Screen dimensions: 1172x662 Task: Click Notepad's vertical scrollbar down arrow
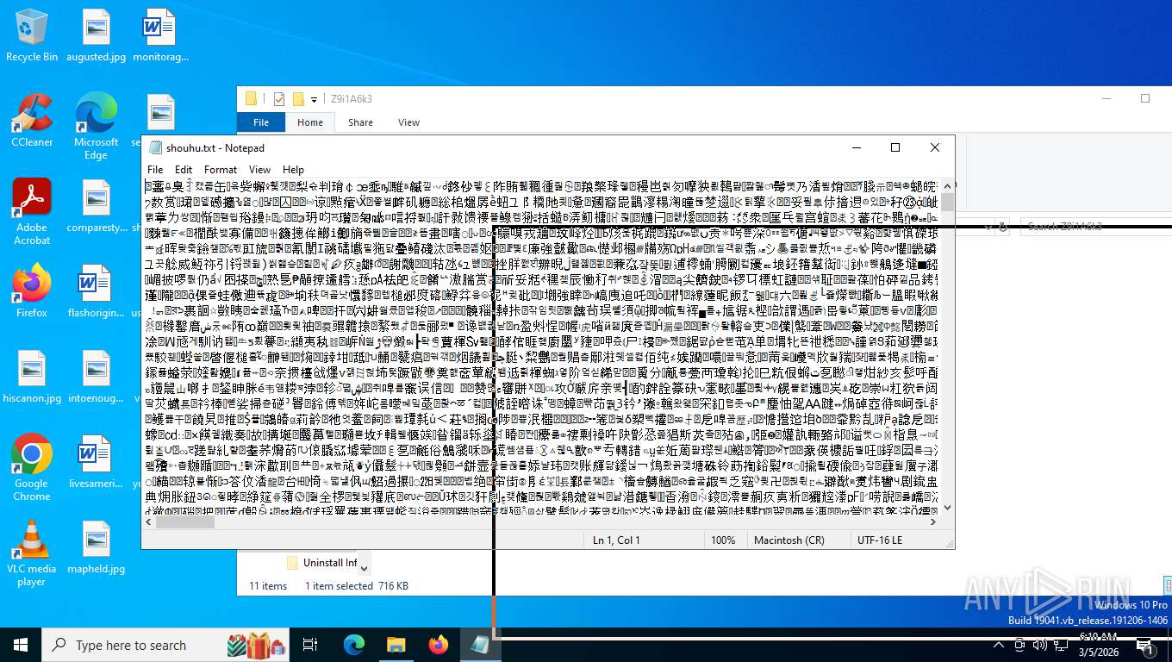947,508
